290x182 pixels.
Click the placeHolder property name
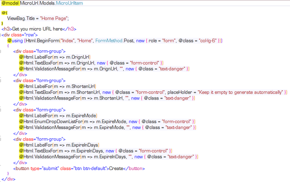[x=180, y=92]
